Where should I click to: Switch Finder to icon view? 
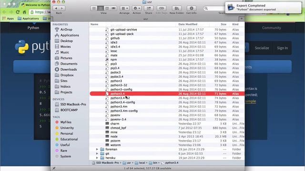94,8
